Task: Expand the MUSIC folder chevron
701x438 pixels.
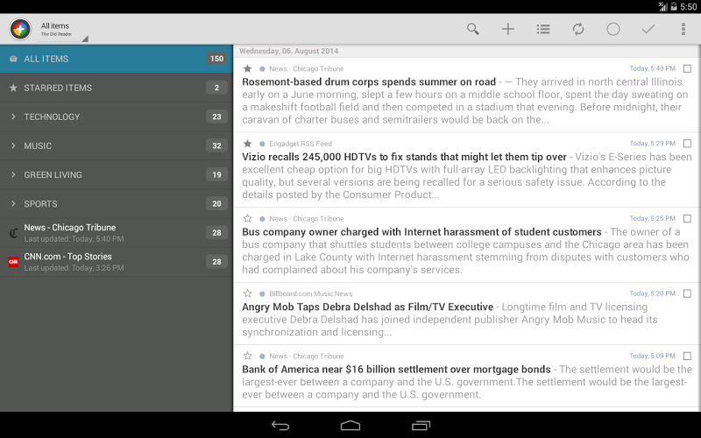Action: click(13, 145)
